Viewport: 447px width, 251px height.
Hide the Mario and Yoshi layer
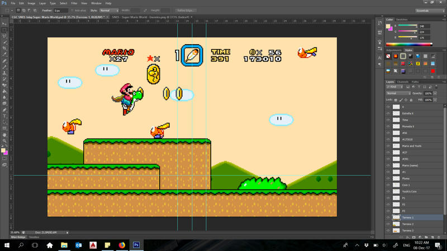click(x=388, y=146)
